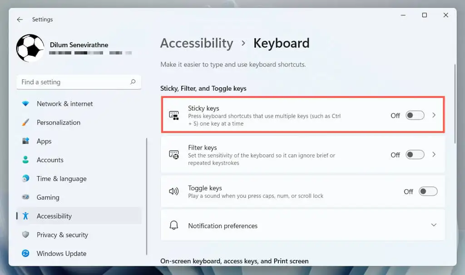This screenshot has height=275, width=465.
Task: Click the search magnifier icon
Action: click(x=133, y=82)
